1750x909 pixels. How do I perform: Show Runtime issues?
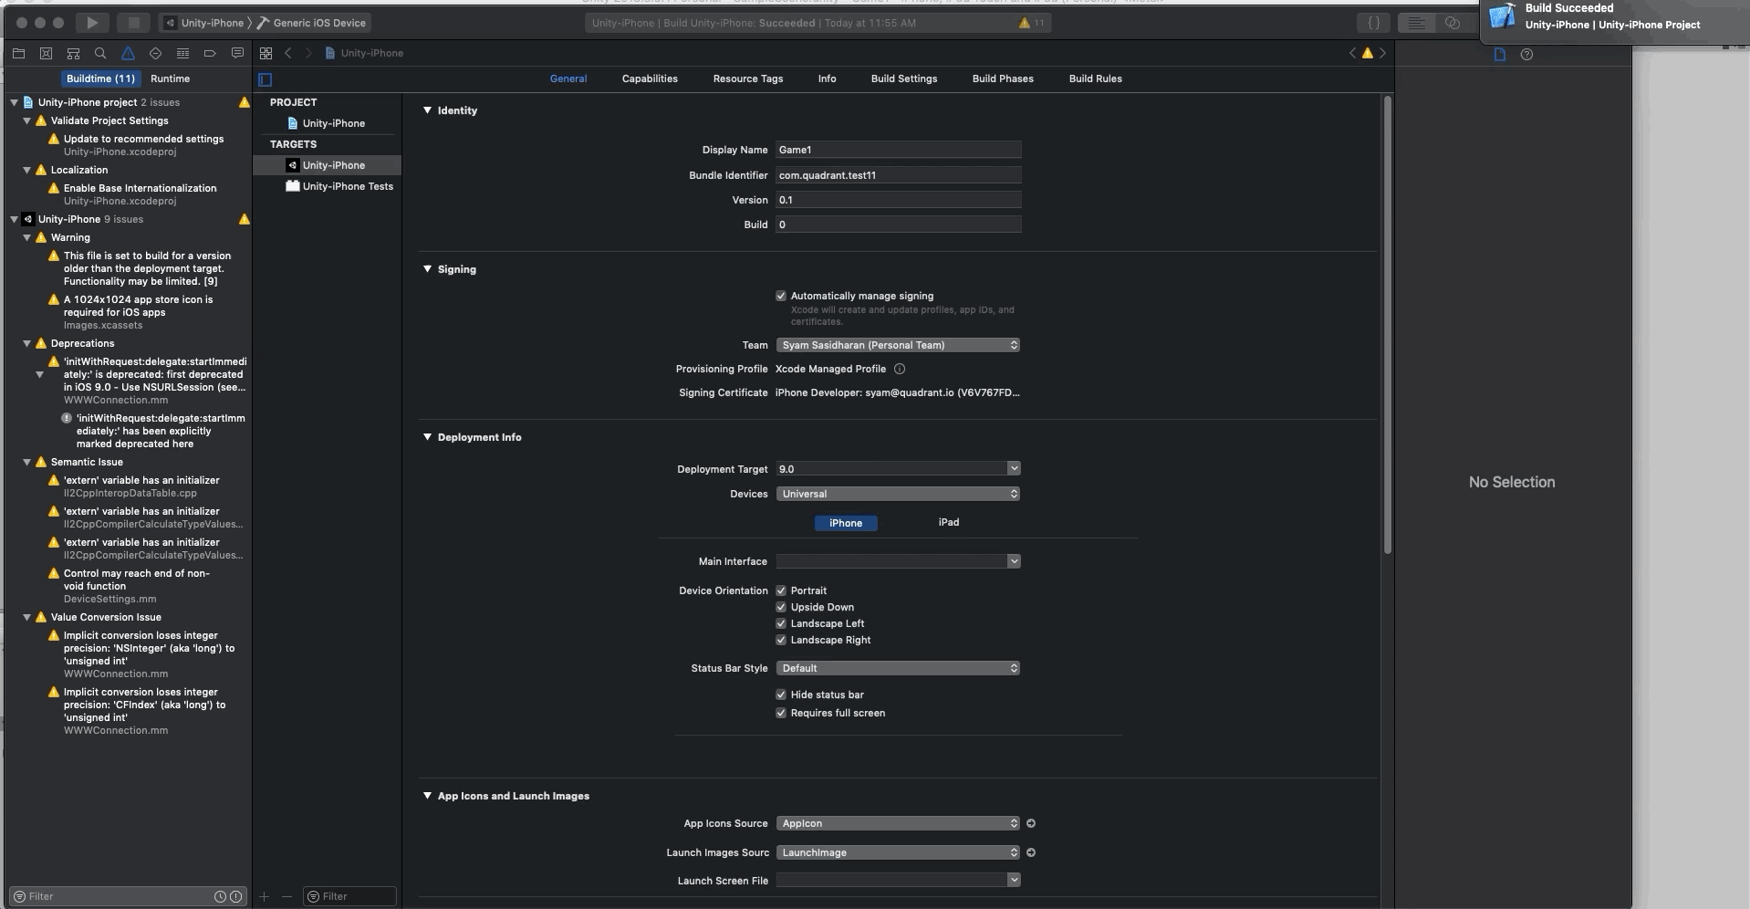[170, 78]
